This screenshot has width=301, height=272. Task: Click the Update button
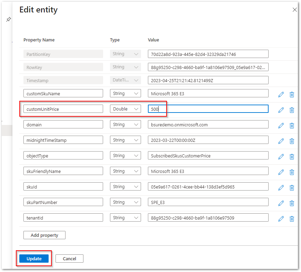click(34, 259)
